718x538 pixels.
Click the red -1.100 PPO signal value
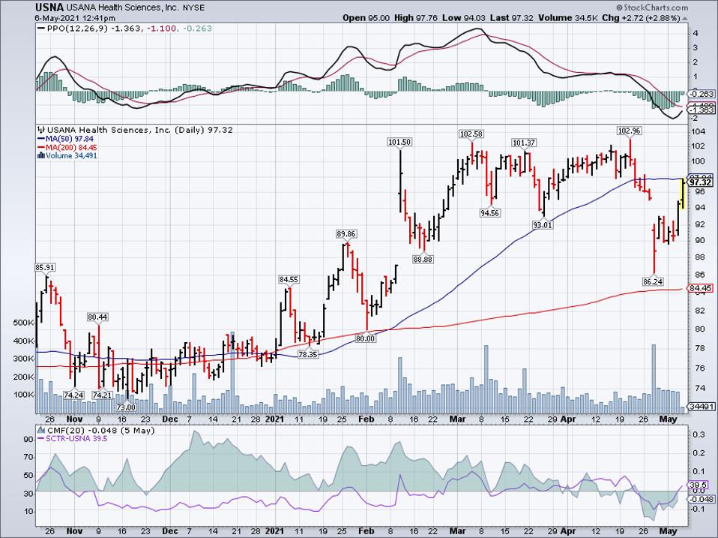pyautogui.click(x=160, y=29)
